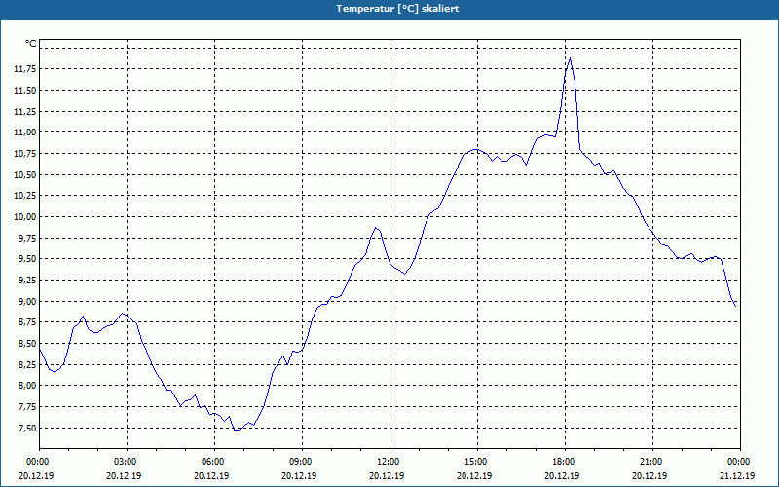The image size is (779, 487).
Task: Pick the 10,50 y-axis tick label
Action: pos(24,174)
